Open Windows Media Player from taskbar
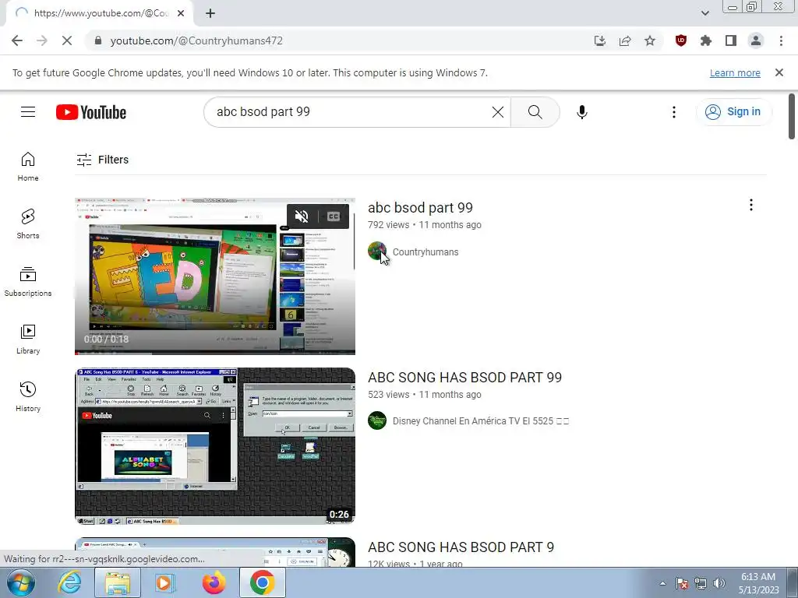 pos(165,582)
